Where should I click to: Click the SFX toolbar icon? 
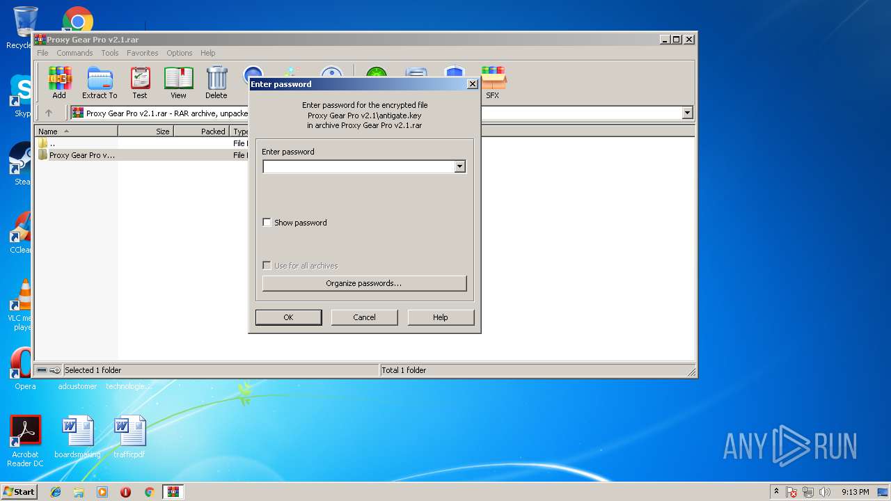pos(492,83)
